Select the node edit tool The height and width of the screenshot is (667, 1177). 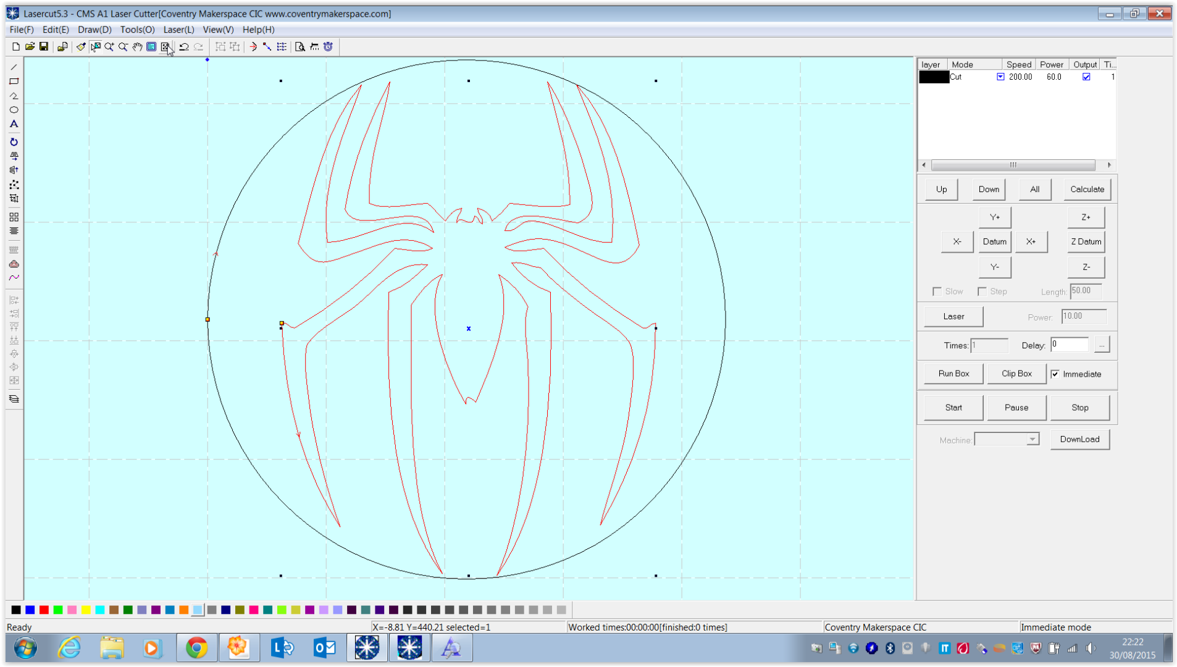[x=14, y=185]
